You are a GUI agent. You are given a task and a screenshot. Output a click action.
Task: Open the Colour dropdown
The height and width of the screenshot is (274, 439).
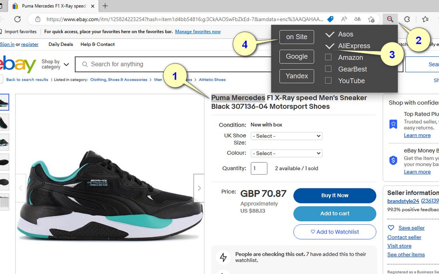[x=286, y=153]
